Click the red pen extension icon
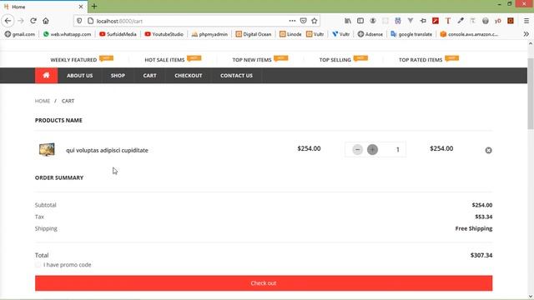 [x=436, y=21]
